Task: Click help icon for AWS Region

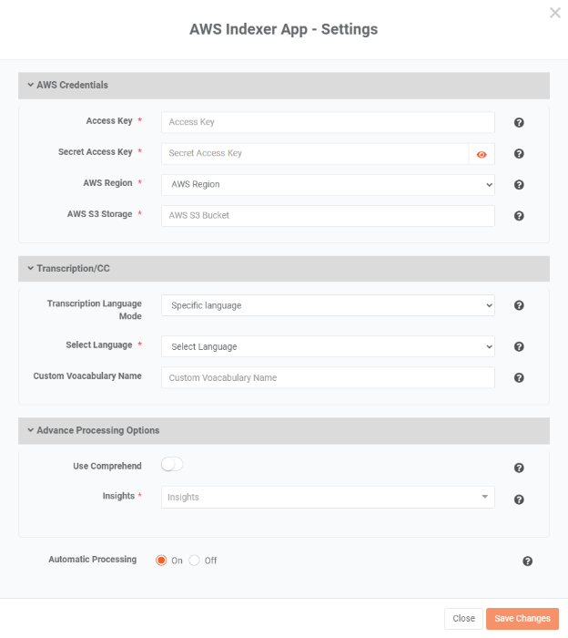Action: coord(519,185)
